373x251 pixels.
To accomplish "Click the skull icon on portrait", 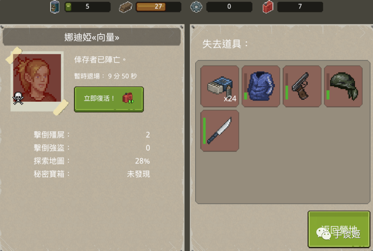I will click(18, 98).
